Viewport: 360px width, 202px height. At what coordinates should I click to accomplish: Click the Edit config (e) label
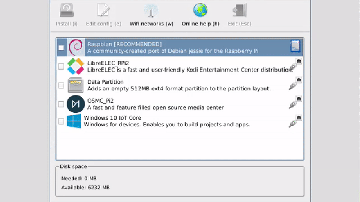click(103, 24)
